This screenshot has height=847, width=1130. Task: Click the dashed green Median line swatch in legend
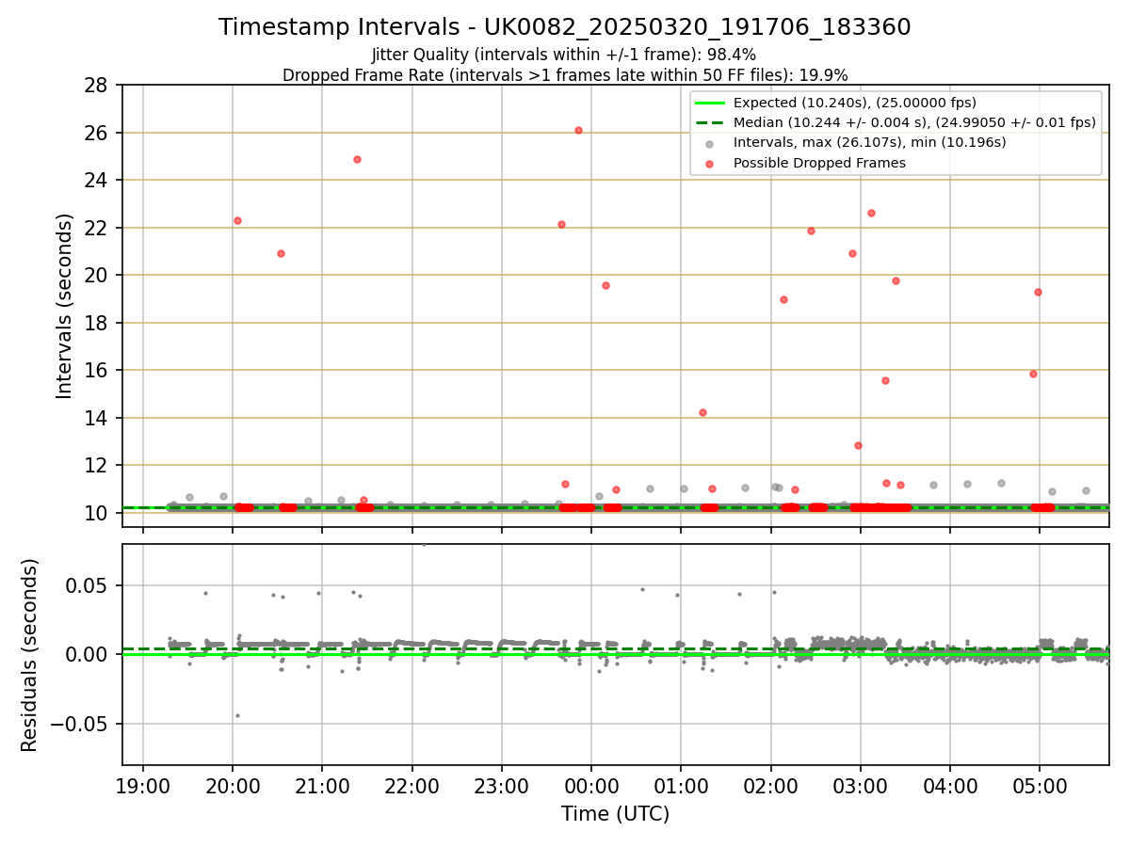point(709,122)
